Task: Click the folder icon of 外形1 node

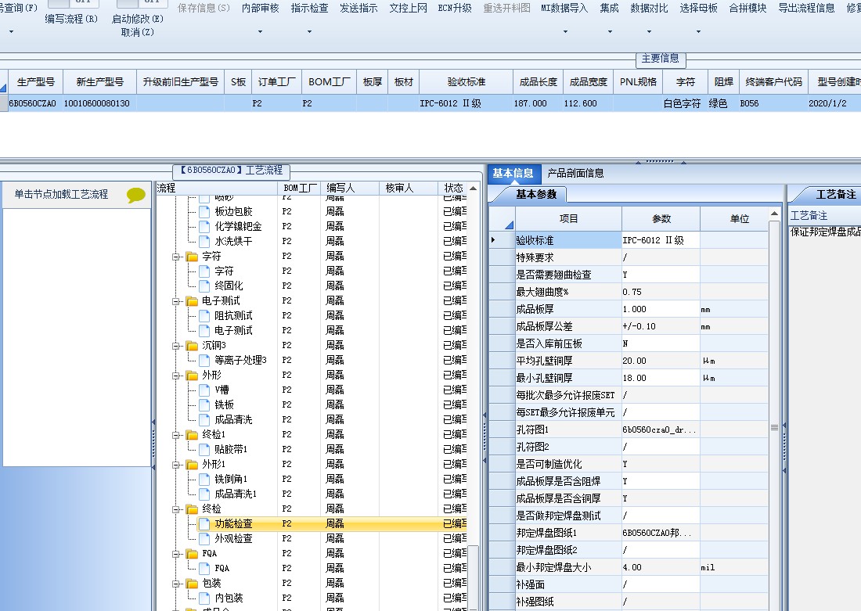Action: click(192, 464)
